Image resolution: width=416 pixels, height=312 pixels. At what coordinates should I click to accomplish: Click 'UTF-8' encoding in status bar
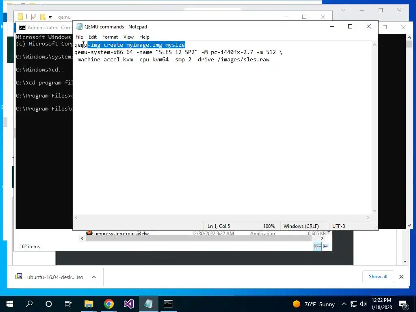338,226
